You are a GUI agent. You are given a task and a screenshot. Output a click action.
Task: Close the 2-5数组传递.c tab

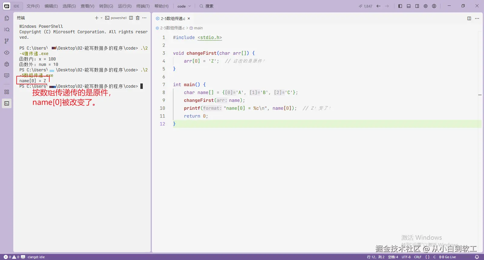189,18
